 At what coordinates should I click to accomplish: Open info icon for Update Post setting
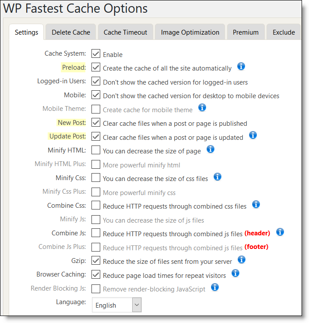tap(253, 135)
